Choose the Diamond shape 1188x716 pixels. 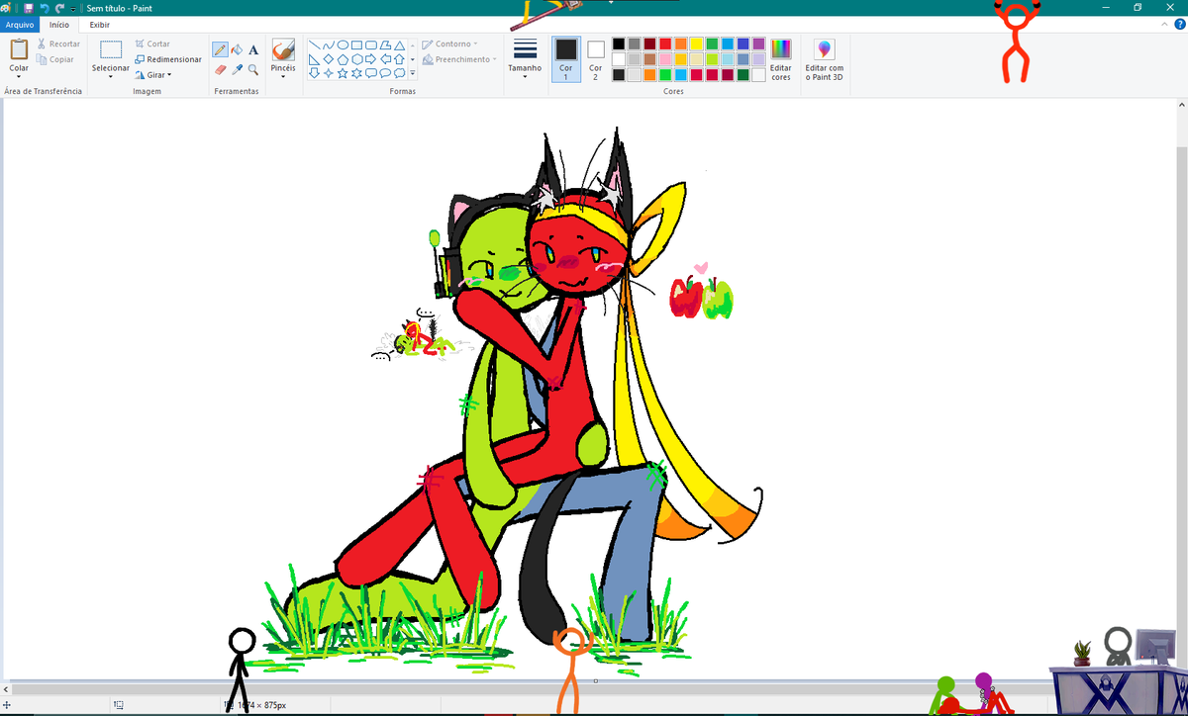pos(328,59)
